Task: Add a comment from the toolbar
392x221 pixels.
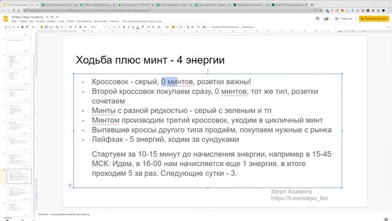Action: (x=153, y=27)
